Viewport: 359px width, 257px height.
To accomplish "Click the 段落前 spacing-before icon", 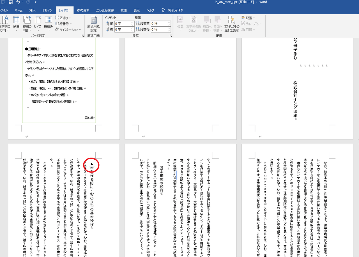I will (137, 24).
